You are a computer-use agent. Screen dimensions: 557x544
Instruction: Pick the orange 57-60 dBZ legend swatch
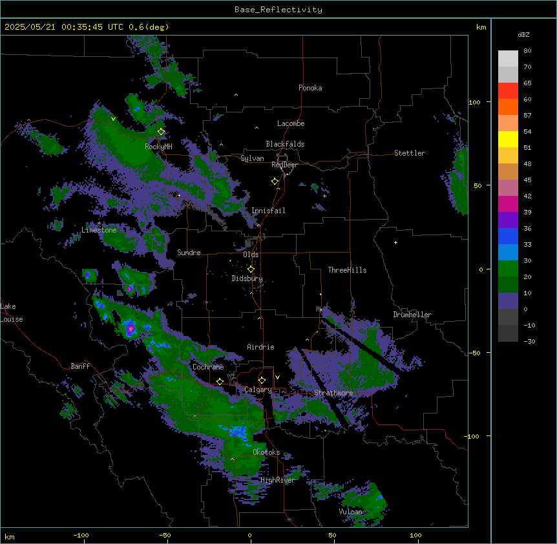pyautogui.click(x=508, y=107)
